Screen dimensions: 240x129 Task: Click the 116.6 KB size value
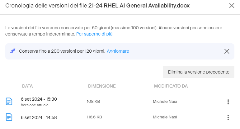94,117
